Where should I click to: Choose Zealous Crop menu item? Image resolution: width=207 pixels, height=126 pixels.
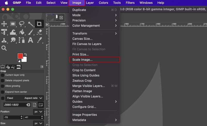(x=94, y=81)
